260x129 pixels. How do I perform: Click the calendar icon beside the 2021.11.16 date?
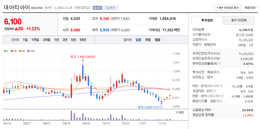55,8
